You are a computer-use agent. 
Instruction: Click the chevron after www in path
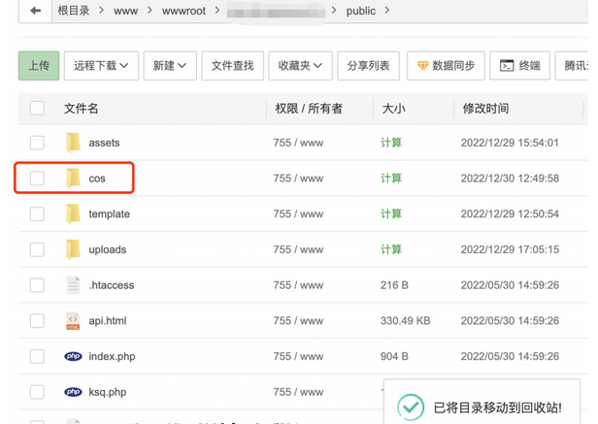[149, 11]
